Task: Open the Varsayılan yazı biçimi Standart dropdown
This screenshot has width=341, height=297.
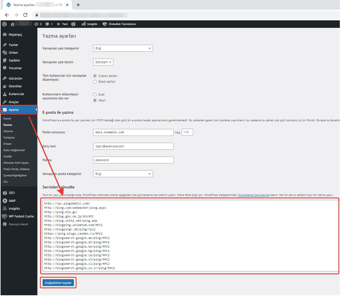Action: click(103, 62)
